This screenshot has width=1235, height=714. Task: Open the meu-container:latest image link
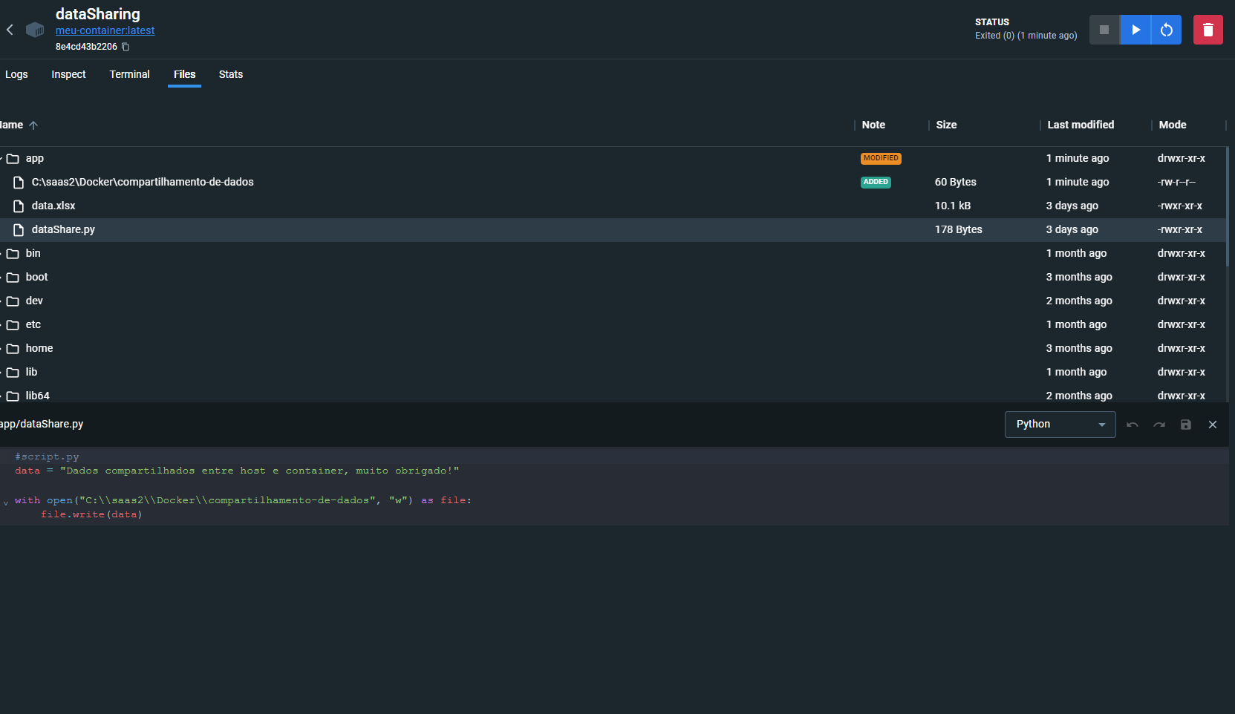pos(105,30)
